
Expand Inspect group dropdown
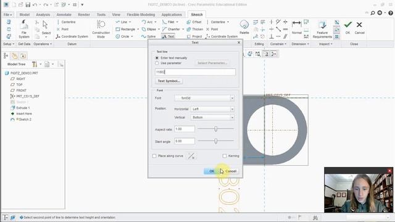[x=326, y=44]
